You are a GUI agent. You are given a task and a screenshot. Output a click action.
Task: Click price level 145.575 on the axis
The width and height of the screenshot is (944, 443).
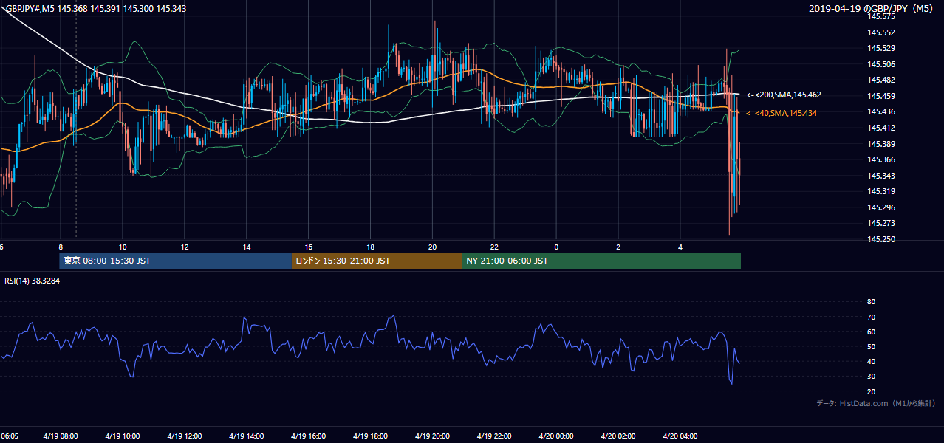click(x=880, y=16)
